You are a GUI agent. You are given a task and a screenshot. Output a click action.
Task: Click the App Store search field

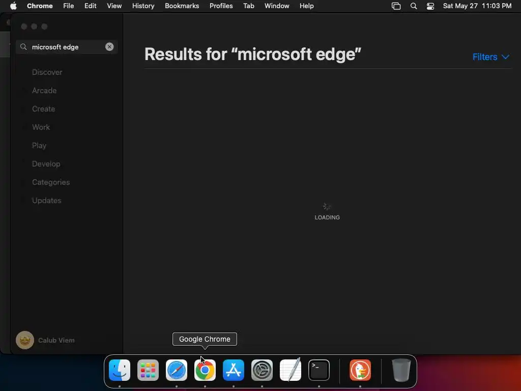click(67, 47)
